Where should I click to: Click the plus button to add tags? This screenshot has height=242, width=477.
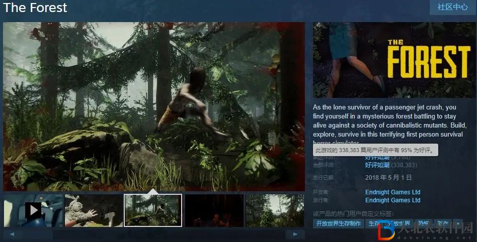click(458, 223)
